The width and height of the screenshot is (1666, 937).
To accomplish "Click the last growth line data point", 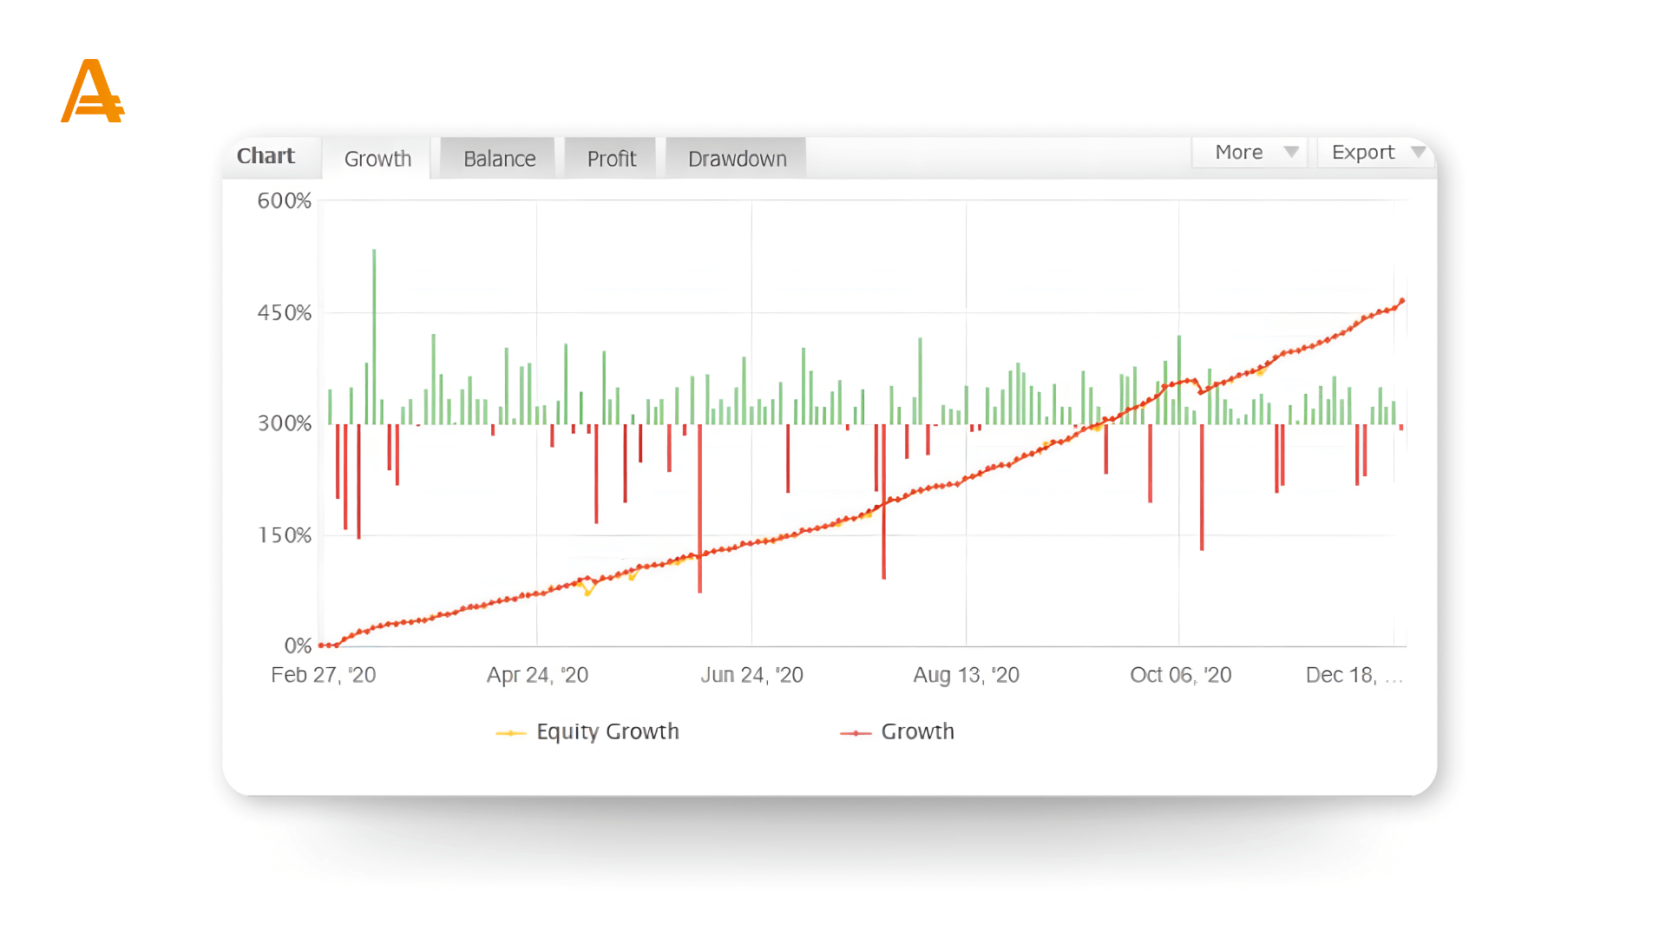I will point(1401,302).
